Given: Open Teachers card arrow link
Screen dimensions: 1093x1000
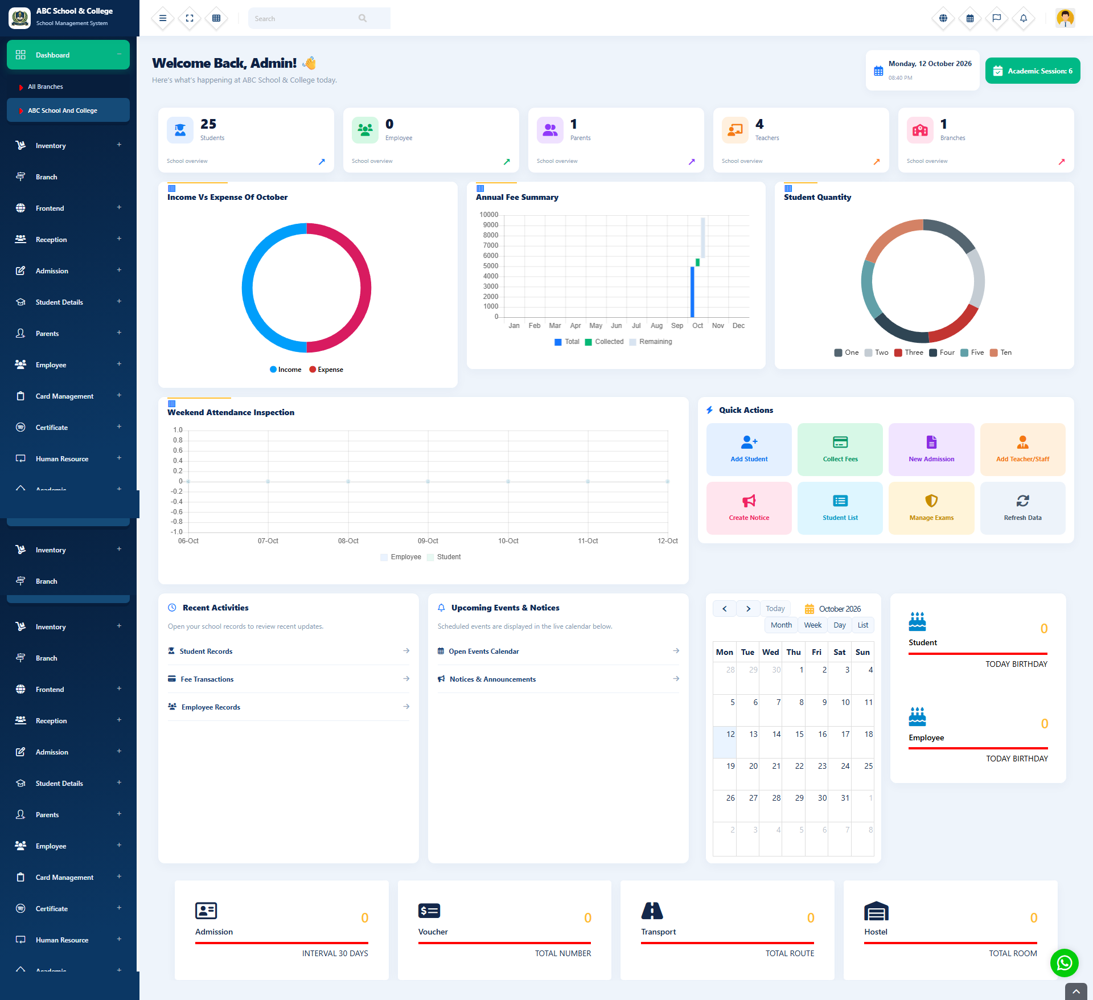Looking at the screenshot, I should tap(877, 162).
